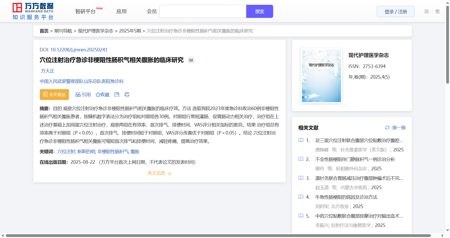This screenshot has width=450, height=238.
Task: Open the 会员 menu
Action: [x=152, y=12]
